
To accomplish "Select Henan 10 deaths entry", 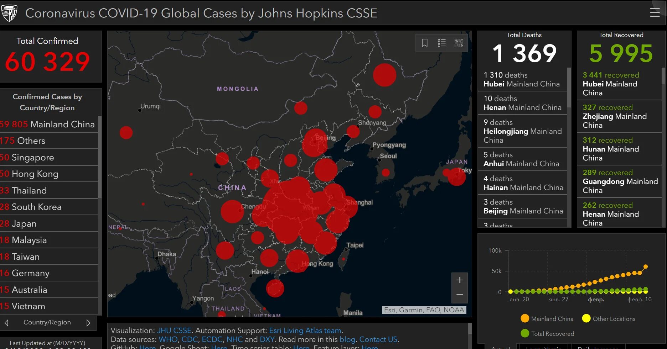I will pyautogui.click(x=522, y=103).
